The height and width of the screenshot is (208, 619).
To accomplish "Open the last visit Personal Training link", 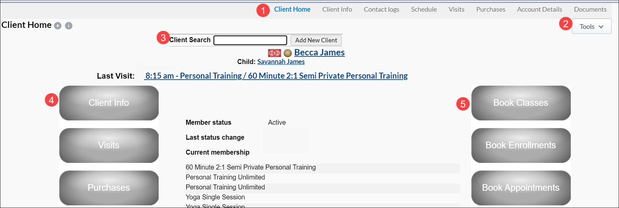I will pyautogui.click(x=276, y=76).
